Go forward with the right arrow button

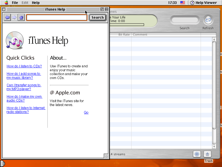point(14,18)
